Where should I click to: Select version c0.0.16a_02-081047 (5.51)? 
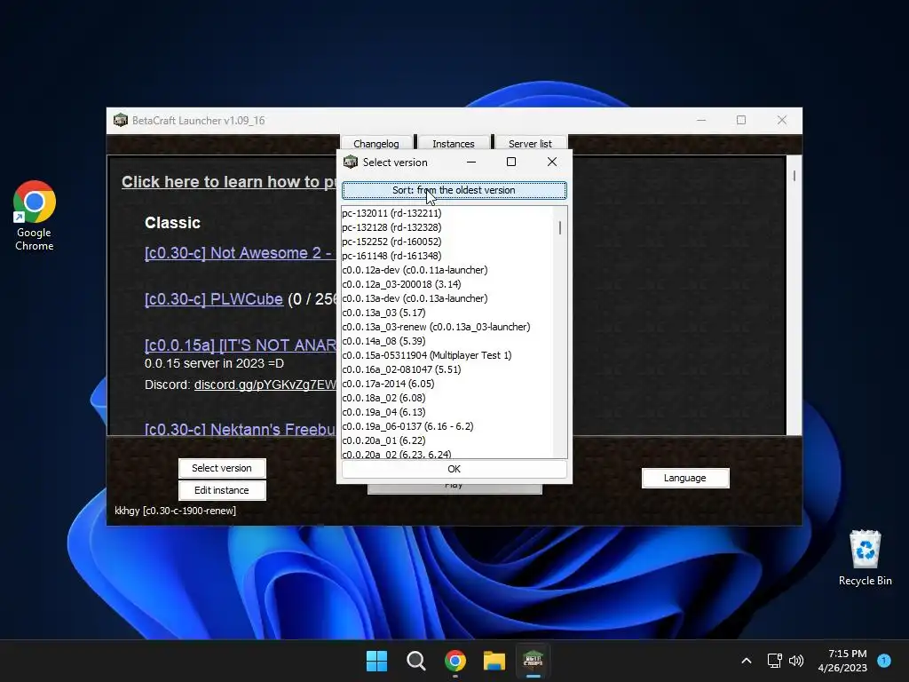[447, 369]
